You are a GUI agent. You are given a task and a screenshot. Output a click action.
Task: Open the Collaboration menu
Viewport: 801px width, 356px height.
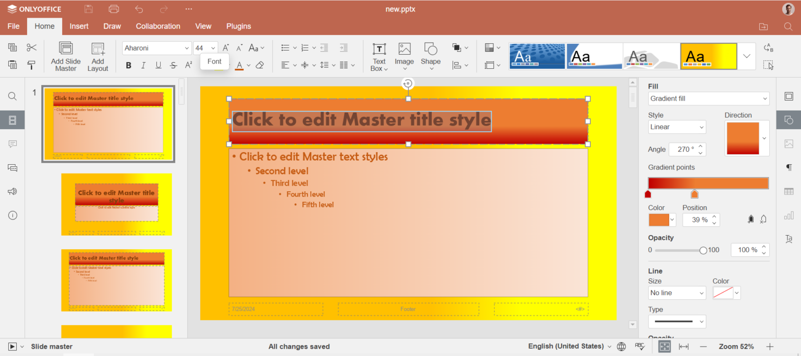click(157, 26)
